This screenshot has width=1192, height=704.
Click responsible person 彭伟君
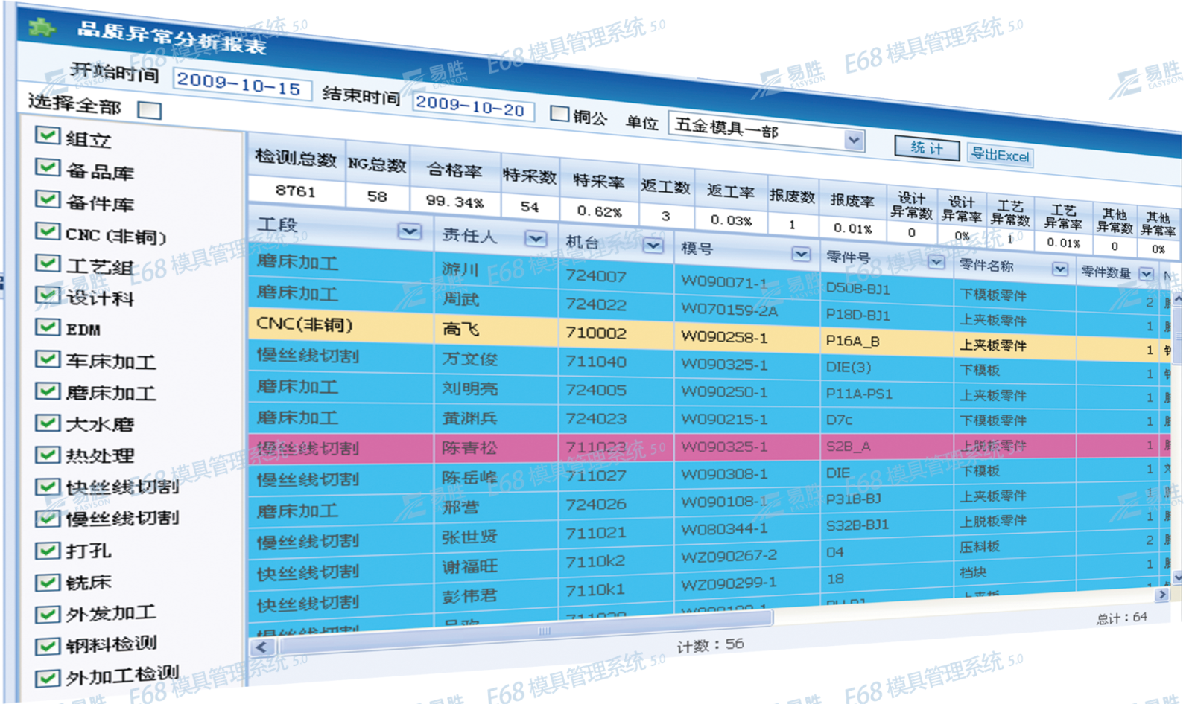click(x=469, y=596)
